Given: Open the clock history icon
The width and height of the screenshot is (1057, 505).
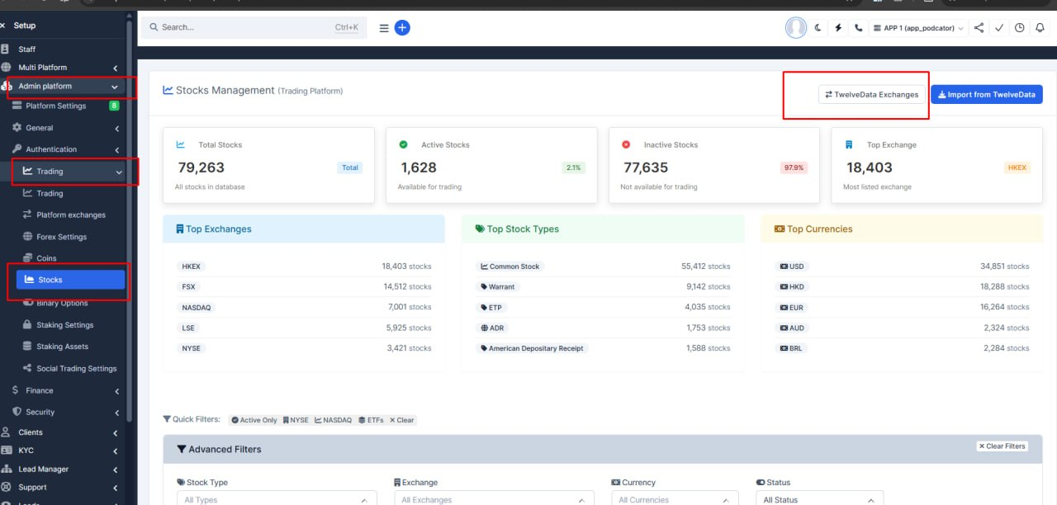Looking at the screenshot, I should coord(1020,27).
